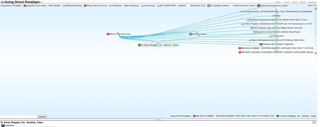Click the red icon of MELISSA CUIMMEI thought in the plex
The width and height of the screenshot is (320, 127).
[x=240, y=48]
